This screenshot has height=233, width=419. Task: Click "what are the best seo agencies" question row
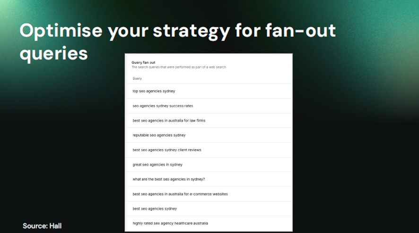[x=169, y=179]
